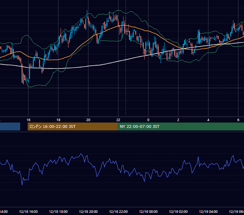Click the blue session bar left of ロンドン
The image size is (244, 215).
pos(10,126)
